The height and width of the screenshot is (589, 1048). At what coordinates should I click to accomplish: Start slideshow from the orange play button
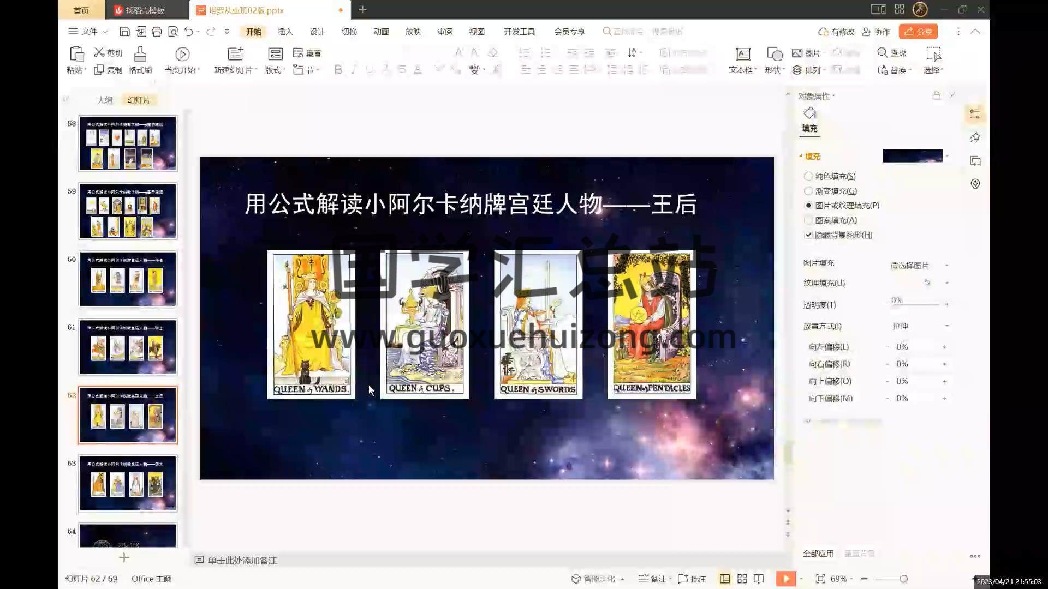coord(785,579)
